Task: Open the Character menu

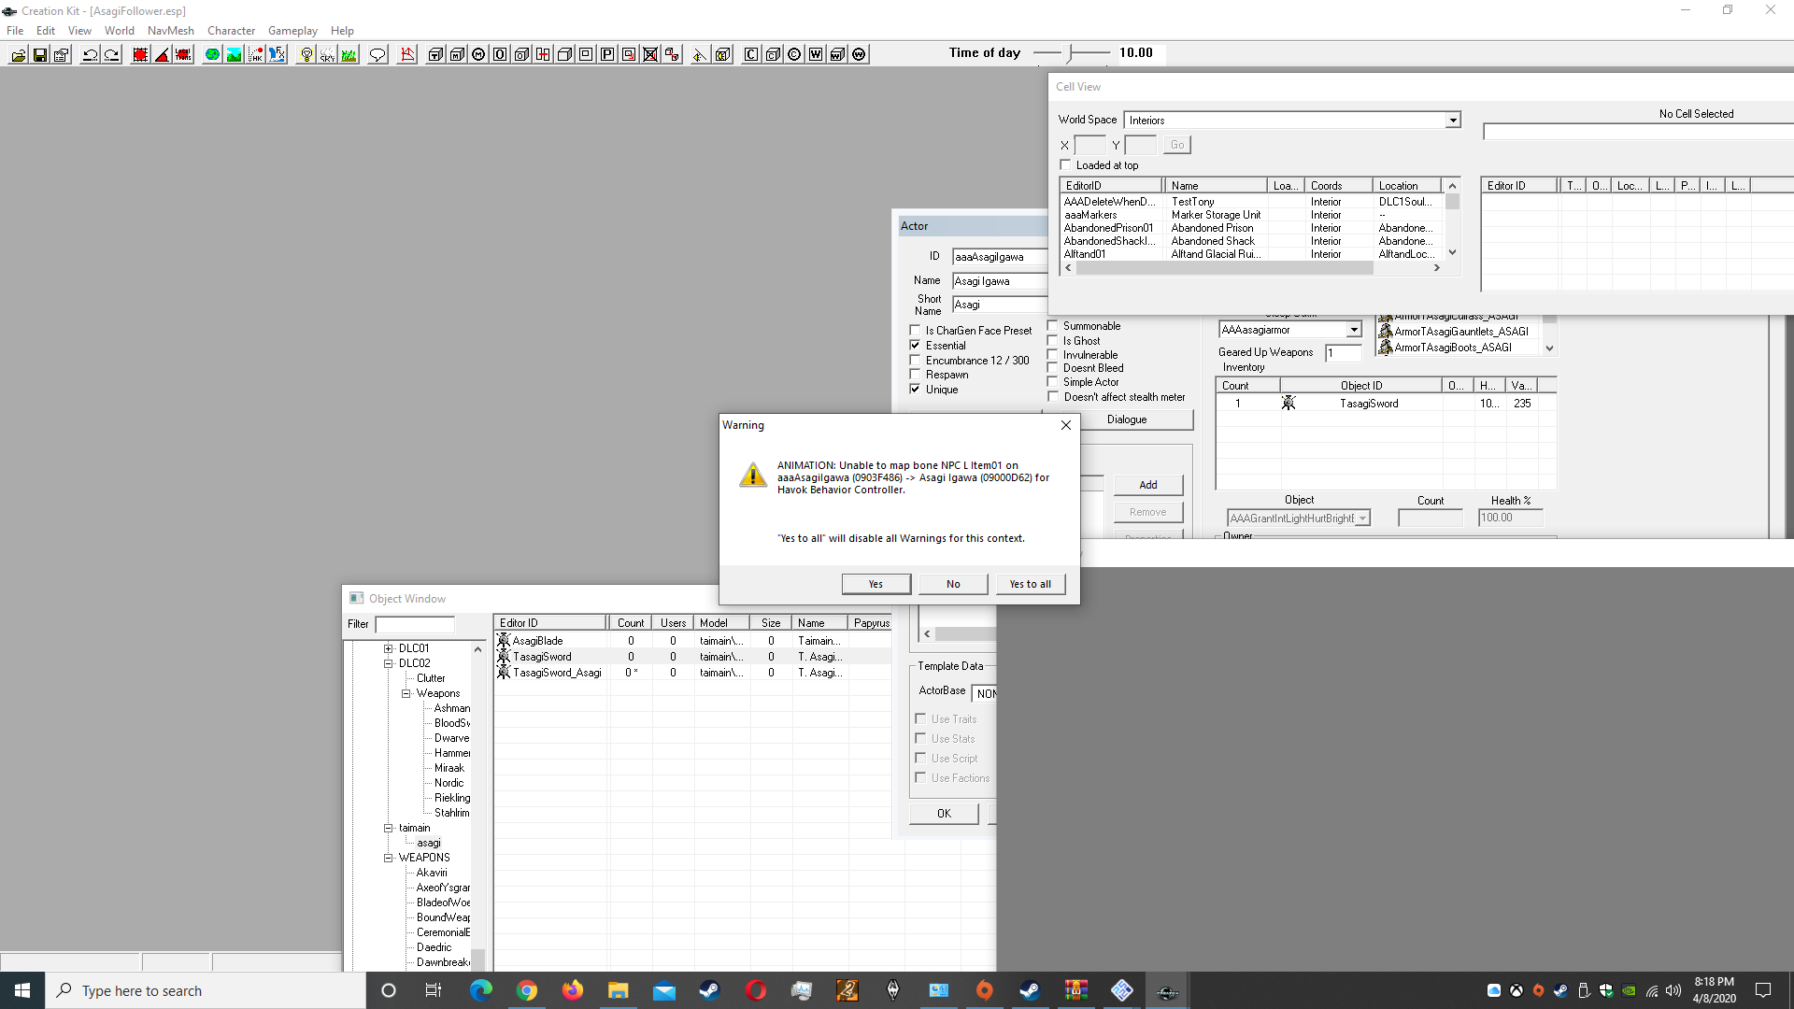Action: click(231, 31)
